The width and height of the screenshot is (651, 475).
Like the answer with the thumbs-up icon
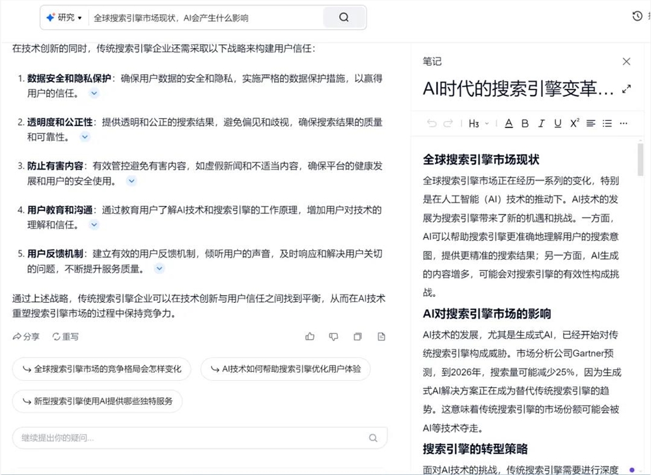(x=310, y=337)
